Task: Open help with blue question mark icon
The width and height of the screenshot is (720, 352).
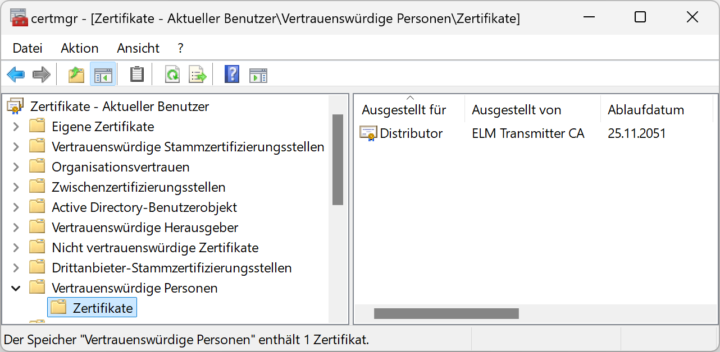Action: [232, 74]
